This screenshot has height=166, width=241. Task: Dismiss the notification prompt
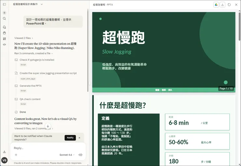(x=79, y=138)
